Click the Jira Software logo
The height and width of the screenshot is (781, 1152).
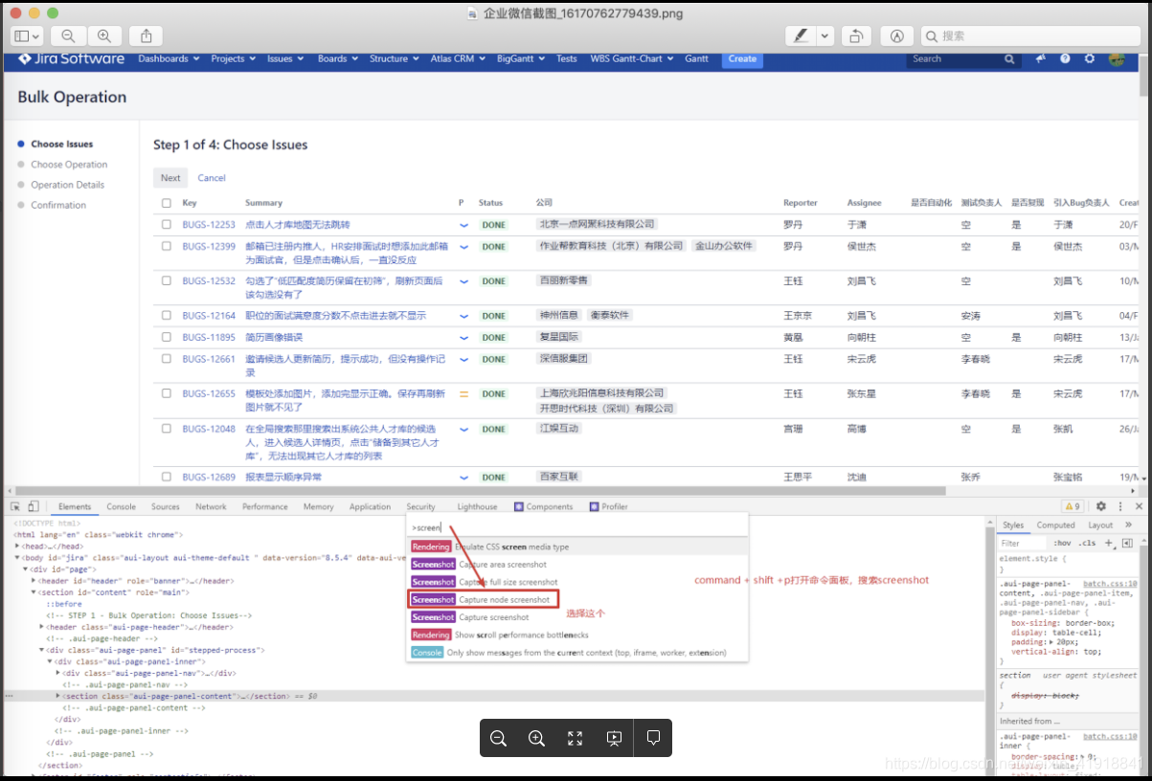pyautogui.click(x=71, y=58)
